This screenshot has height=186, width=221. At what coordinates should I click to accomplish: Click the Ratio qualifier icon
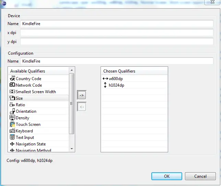pos(12,105)
